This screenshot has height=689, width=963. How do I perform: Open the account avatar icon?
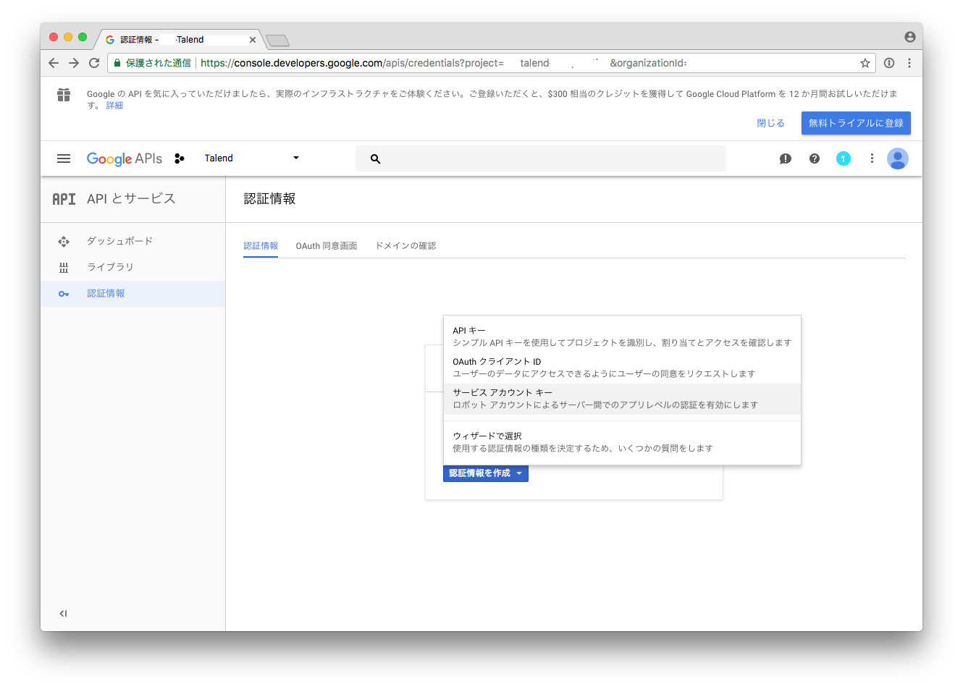point(898,158)
